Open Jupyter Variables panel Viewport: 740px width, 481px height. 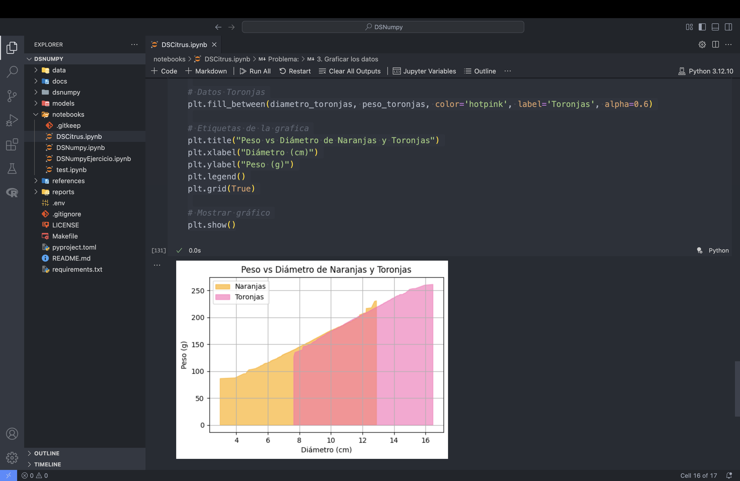coord(424,71)
